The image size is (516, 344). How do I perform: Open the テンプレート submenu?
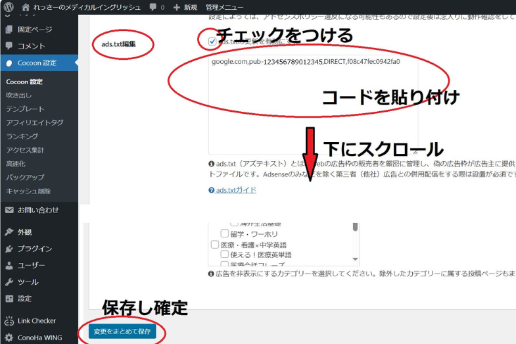click(25, 109)
